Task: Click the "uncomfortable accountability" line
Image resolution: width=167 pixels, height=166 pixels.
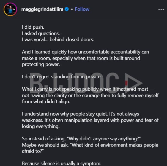Action: (85, 52)
